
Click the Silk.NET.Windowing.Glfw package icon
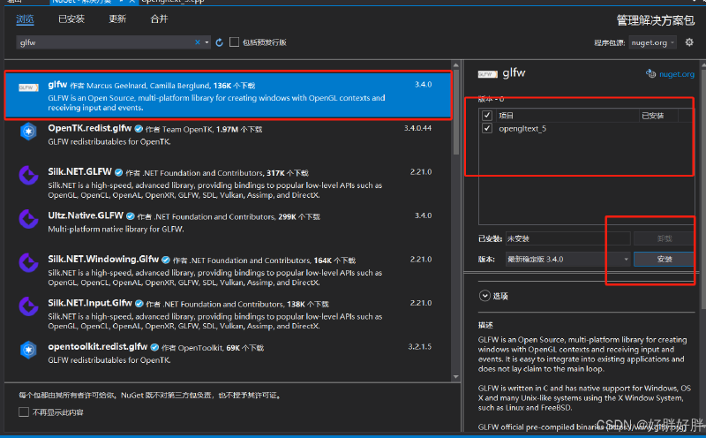(28, 262)
